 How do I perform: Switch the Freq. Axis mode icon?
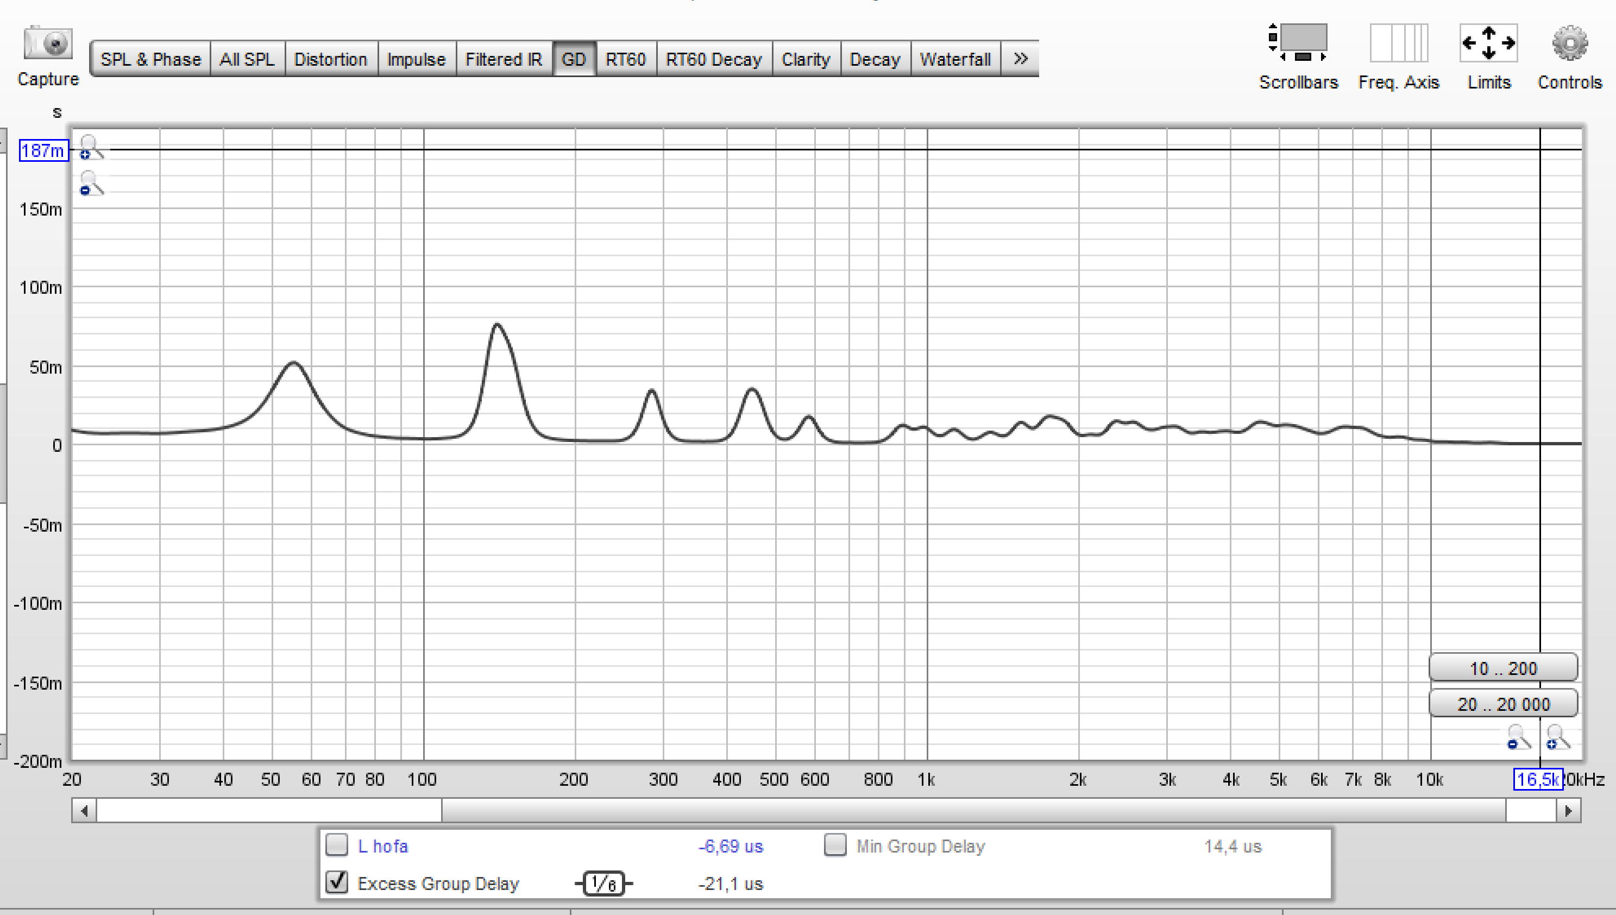coord(1399,43)
